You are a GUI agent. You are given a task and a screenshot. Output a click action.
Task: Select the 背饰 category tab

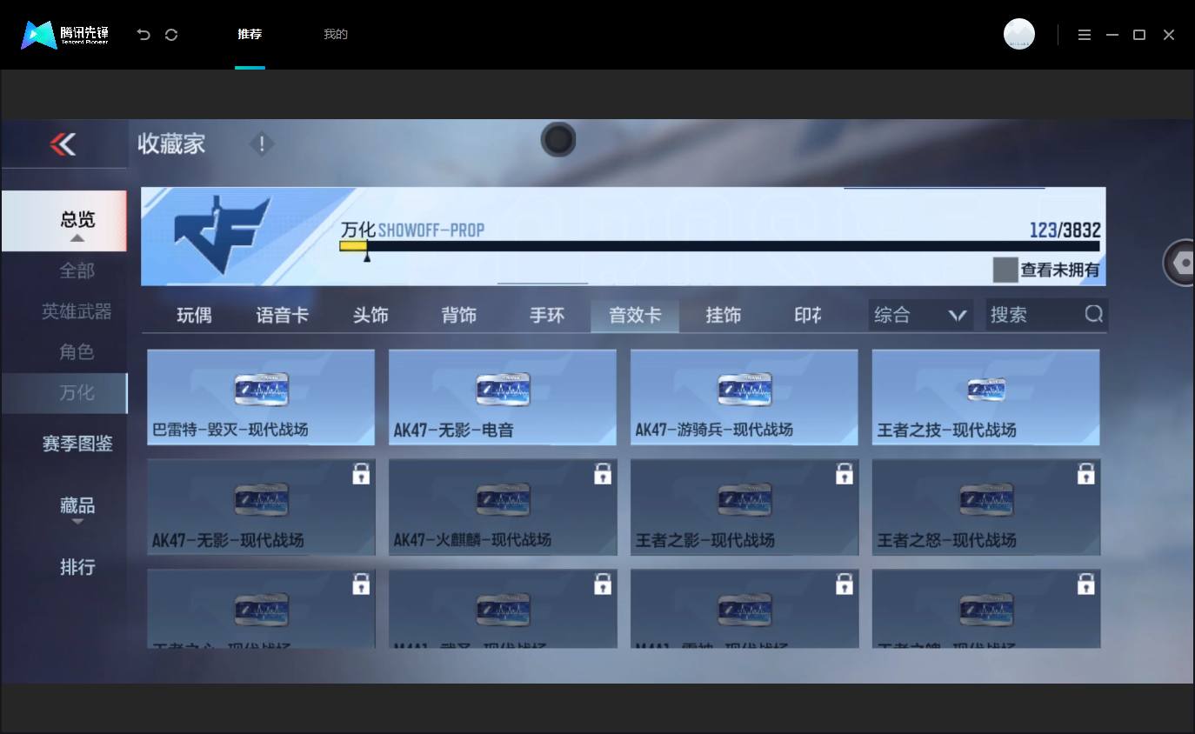tap(458, 315)
